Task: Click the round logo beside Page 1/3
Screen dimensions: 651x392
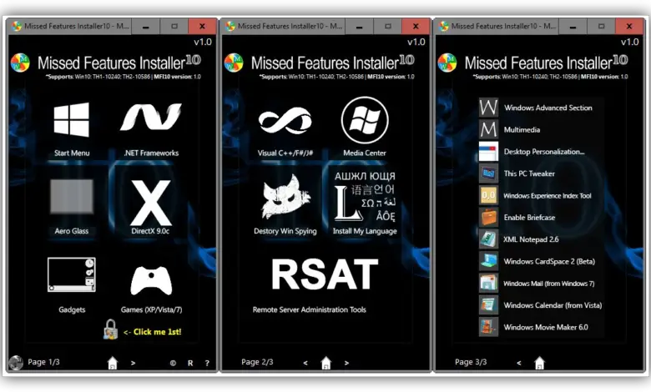Action: click(x=16, y=363)
